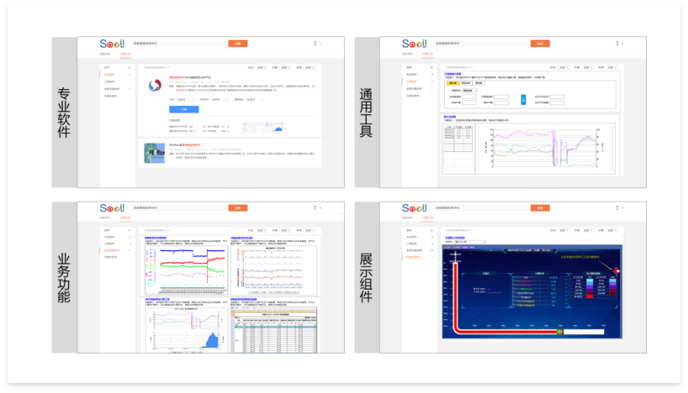The width and height of the screenshot is (688, 393).
Task: Open the first filter dropdown in 通用工具 results header
Action: point(564,67)
